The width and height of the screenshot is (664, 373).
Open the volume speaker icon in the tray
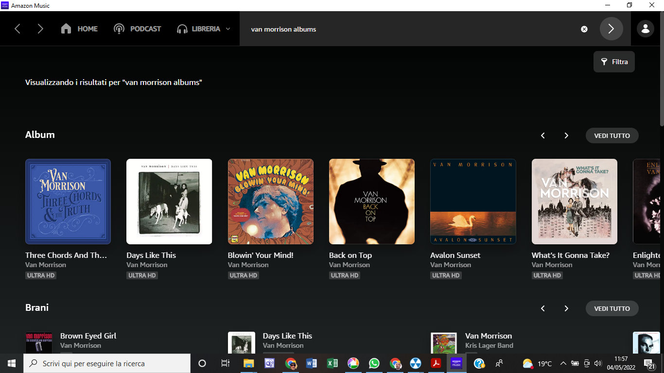tap(598, 363)
